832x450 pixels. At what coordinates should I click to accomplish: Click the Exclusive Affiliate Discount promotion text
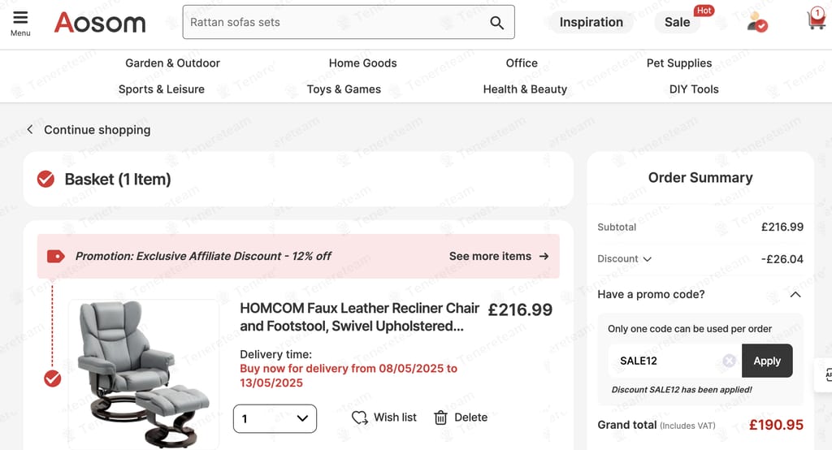coord(203,257)
